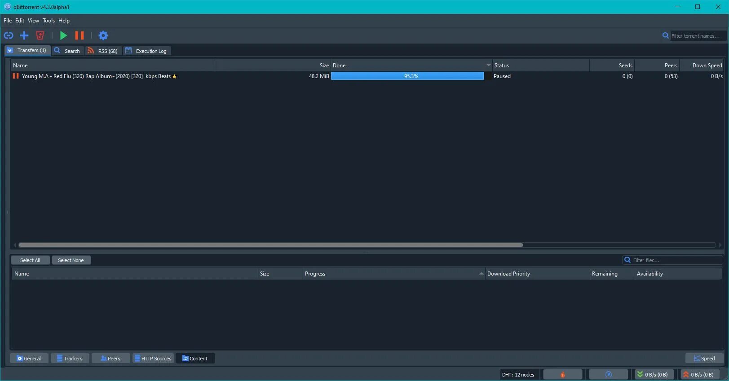The width and height of the screenshot is (729, 381).
Task: Sort by the Status column header
Action: pos(541,66)
